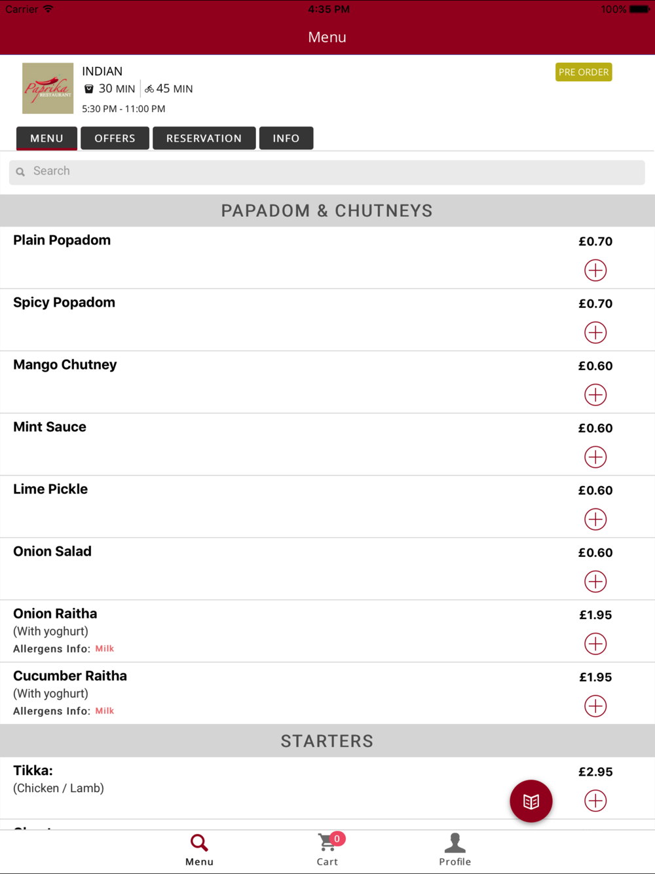Switch to the OFFERS tab
Image resolution: width=655 pixels, height=874 pixels.
coord(115,138)
